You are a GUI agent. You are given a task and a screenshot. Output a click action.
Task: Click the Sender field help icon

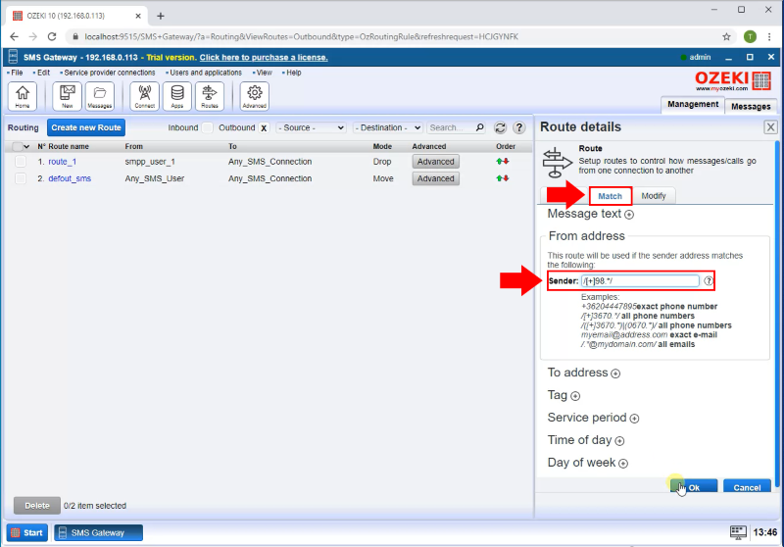pos(708,280)
